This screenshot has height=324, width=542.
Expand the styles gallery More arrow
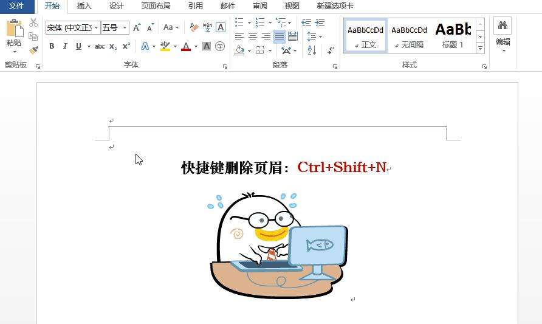(480, 49)
